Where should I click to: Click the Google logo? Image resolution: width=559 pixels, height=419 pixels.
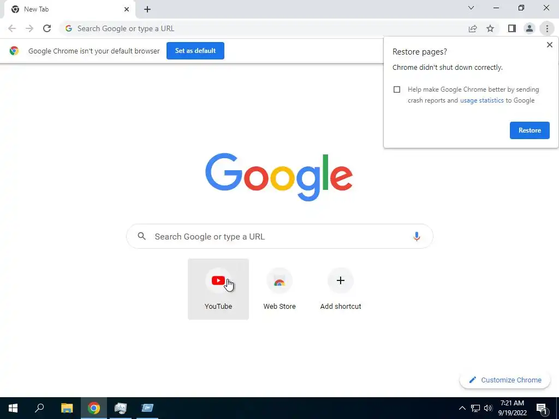coord(279,177)
